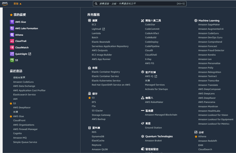Image resolution: width=236 pixels, height=153 pixels.
Task: Open DynamoDB service link
Action: [98, 136]
